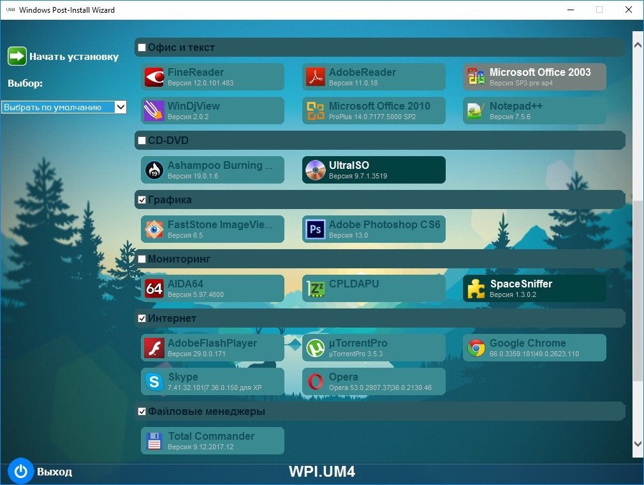This screenshot has width=644, height=485.
Task: Click the vertical scrollbar thumb
Action: click(x=638, y=292)
